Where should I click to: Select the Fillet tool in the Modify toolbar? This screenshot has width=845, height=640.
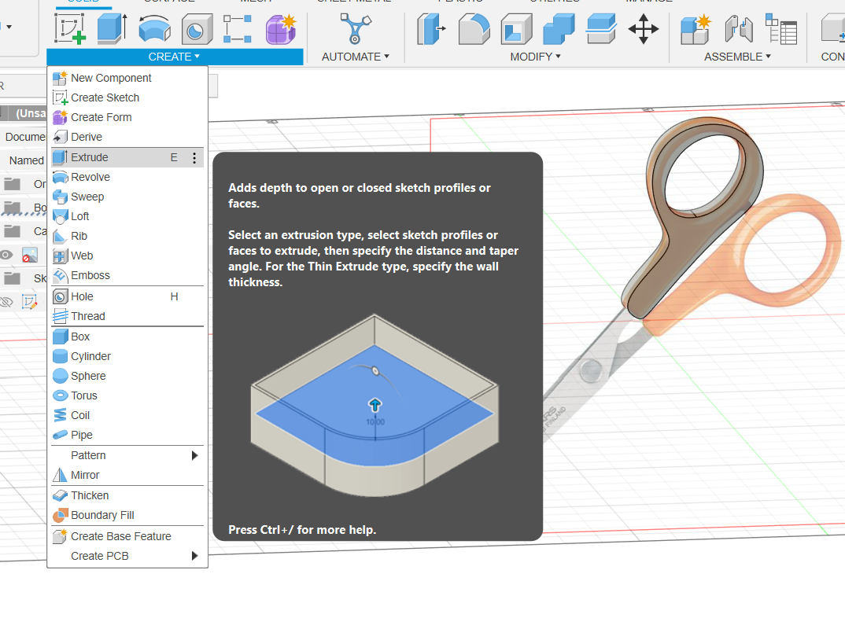pos(474,28)
